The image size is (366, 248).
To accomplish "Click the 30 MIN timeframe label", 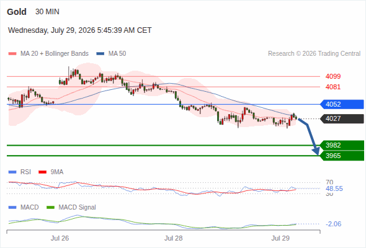I will [47, 12].
